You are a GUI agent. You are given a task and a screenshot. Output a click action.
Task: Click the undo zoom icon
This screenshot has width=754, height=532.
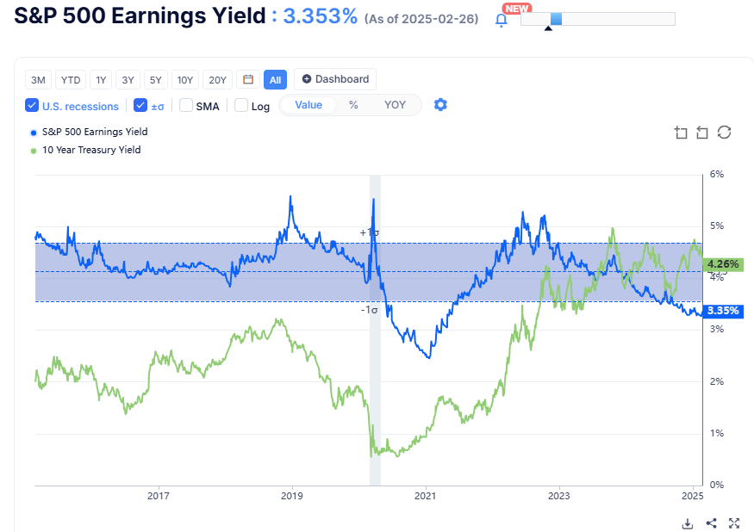tap(702, 133)
